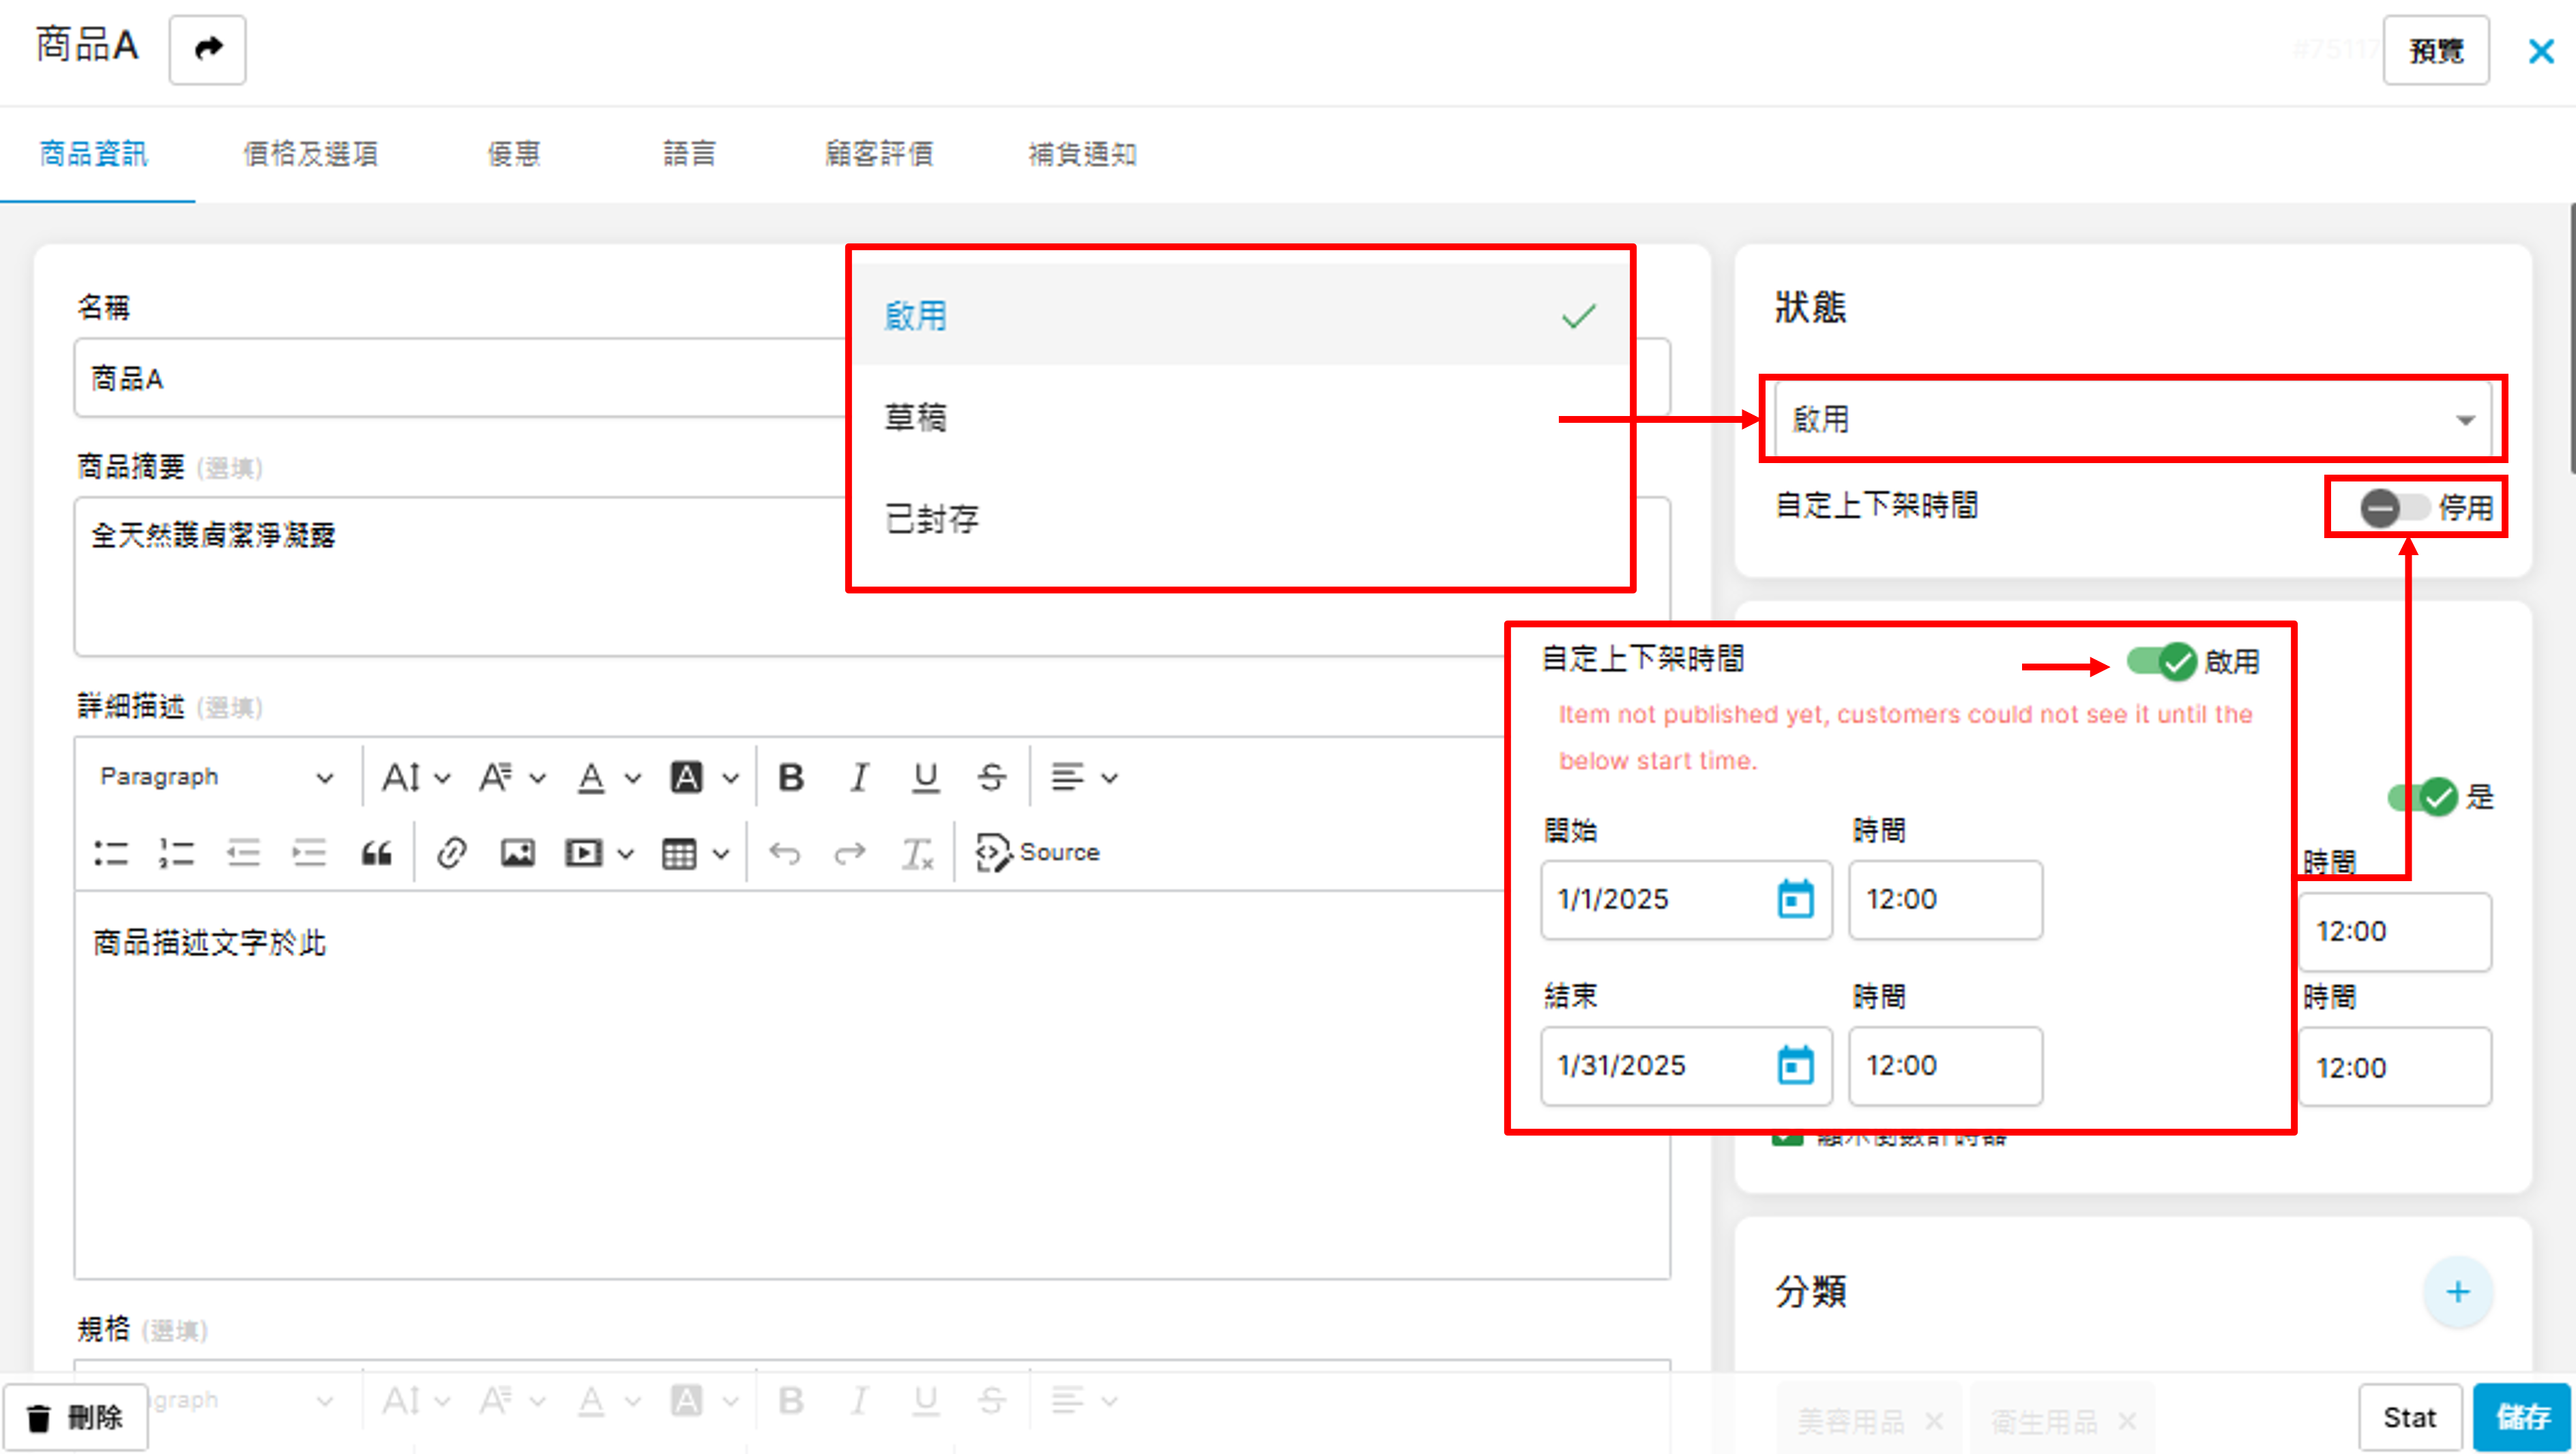Expand the insert table dropdown arrow

[721, 854]
